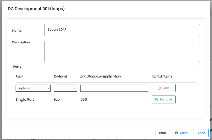The height and width of the screenshot is (140, 212).
Task: Focus the Name field containing Secure LDAP
Action: pos(122,30)
